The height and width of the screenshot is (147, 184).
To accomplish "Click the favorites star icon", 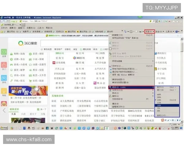I will [177, 21].
